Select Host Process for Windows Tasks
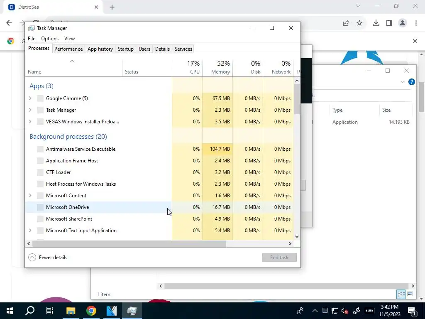 pos(159,184)
